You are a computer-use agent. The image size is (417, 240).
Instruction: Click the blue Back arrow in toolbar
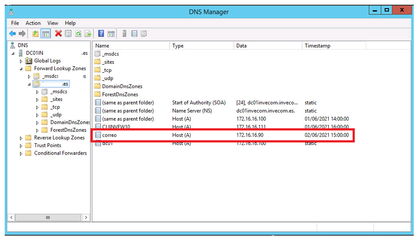(12, 34)
